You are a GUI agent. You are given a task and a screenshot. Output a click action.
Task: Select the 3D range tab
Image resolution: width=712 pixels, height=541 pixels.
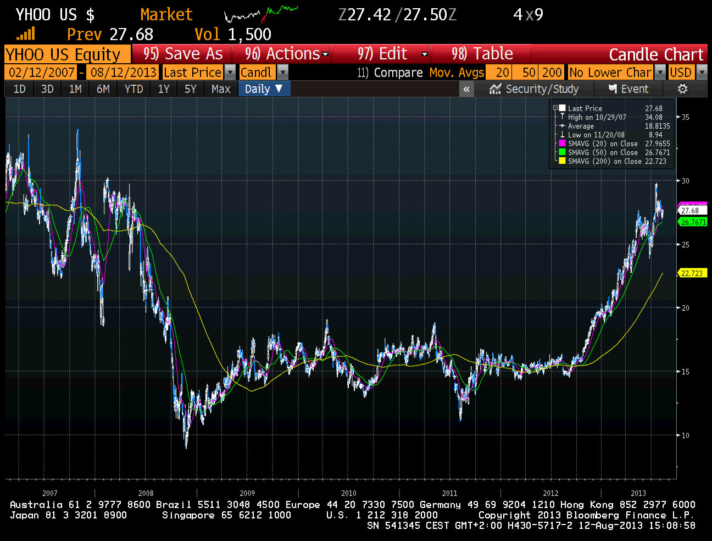pos(47,89)
